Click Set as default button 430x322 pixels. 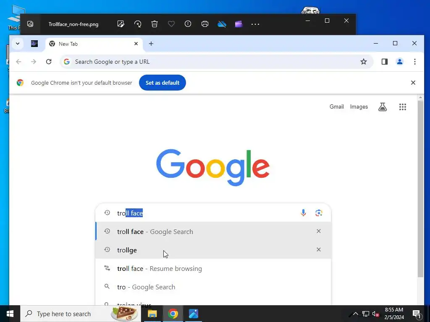click(163, 83)
